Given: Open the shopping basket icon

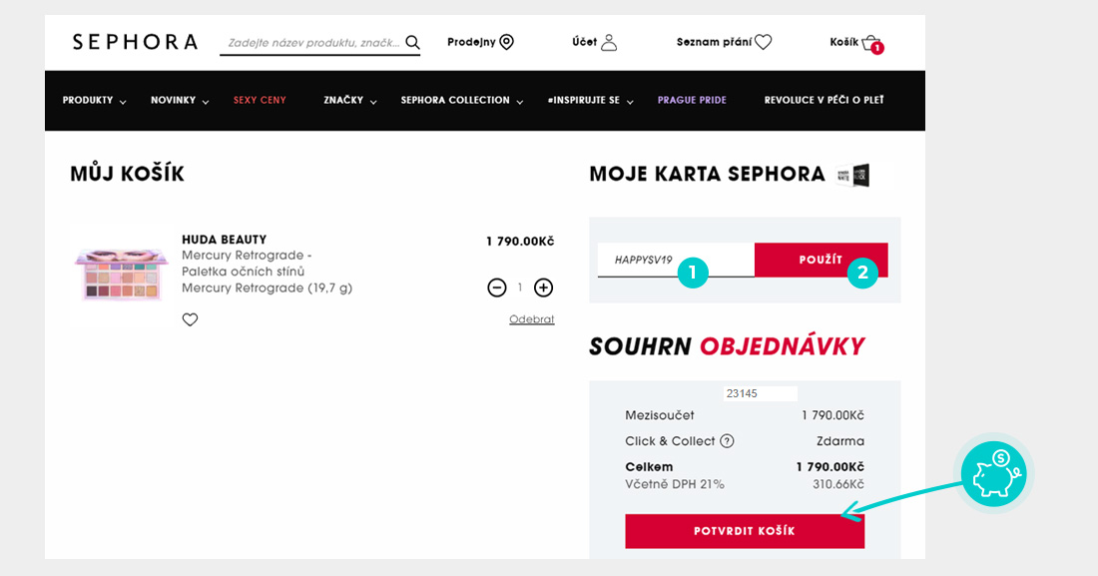Looking at the screenshot, I should point(870,43).
